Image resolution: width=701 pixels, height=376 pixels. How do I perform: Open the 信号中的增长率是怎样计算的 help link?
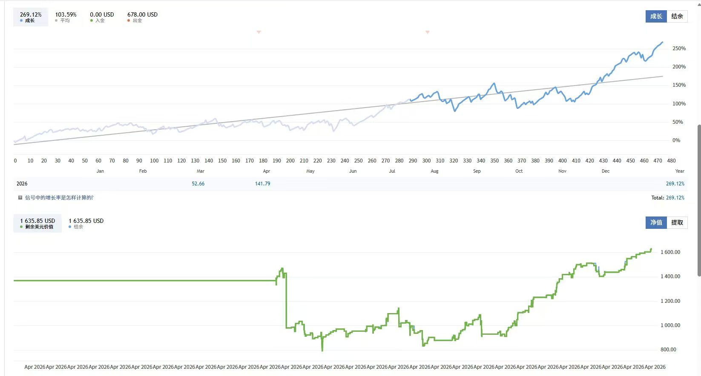[59, 198]
